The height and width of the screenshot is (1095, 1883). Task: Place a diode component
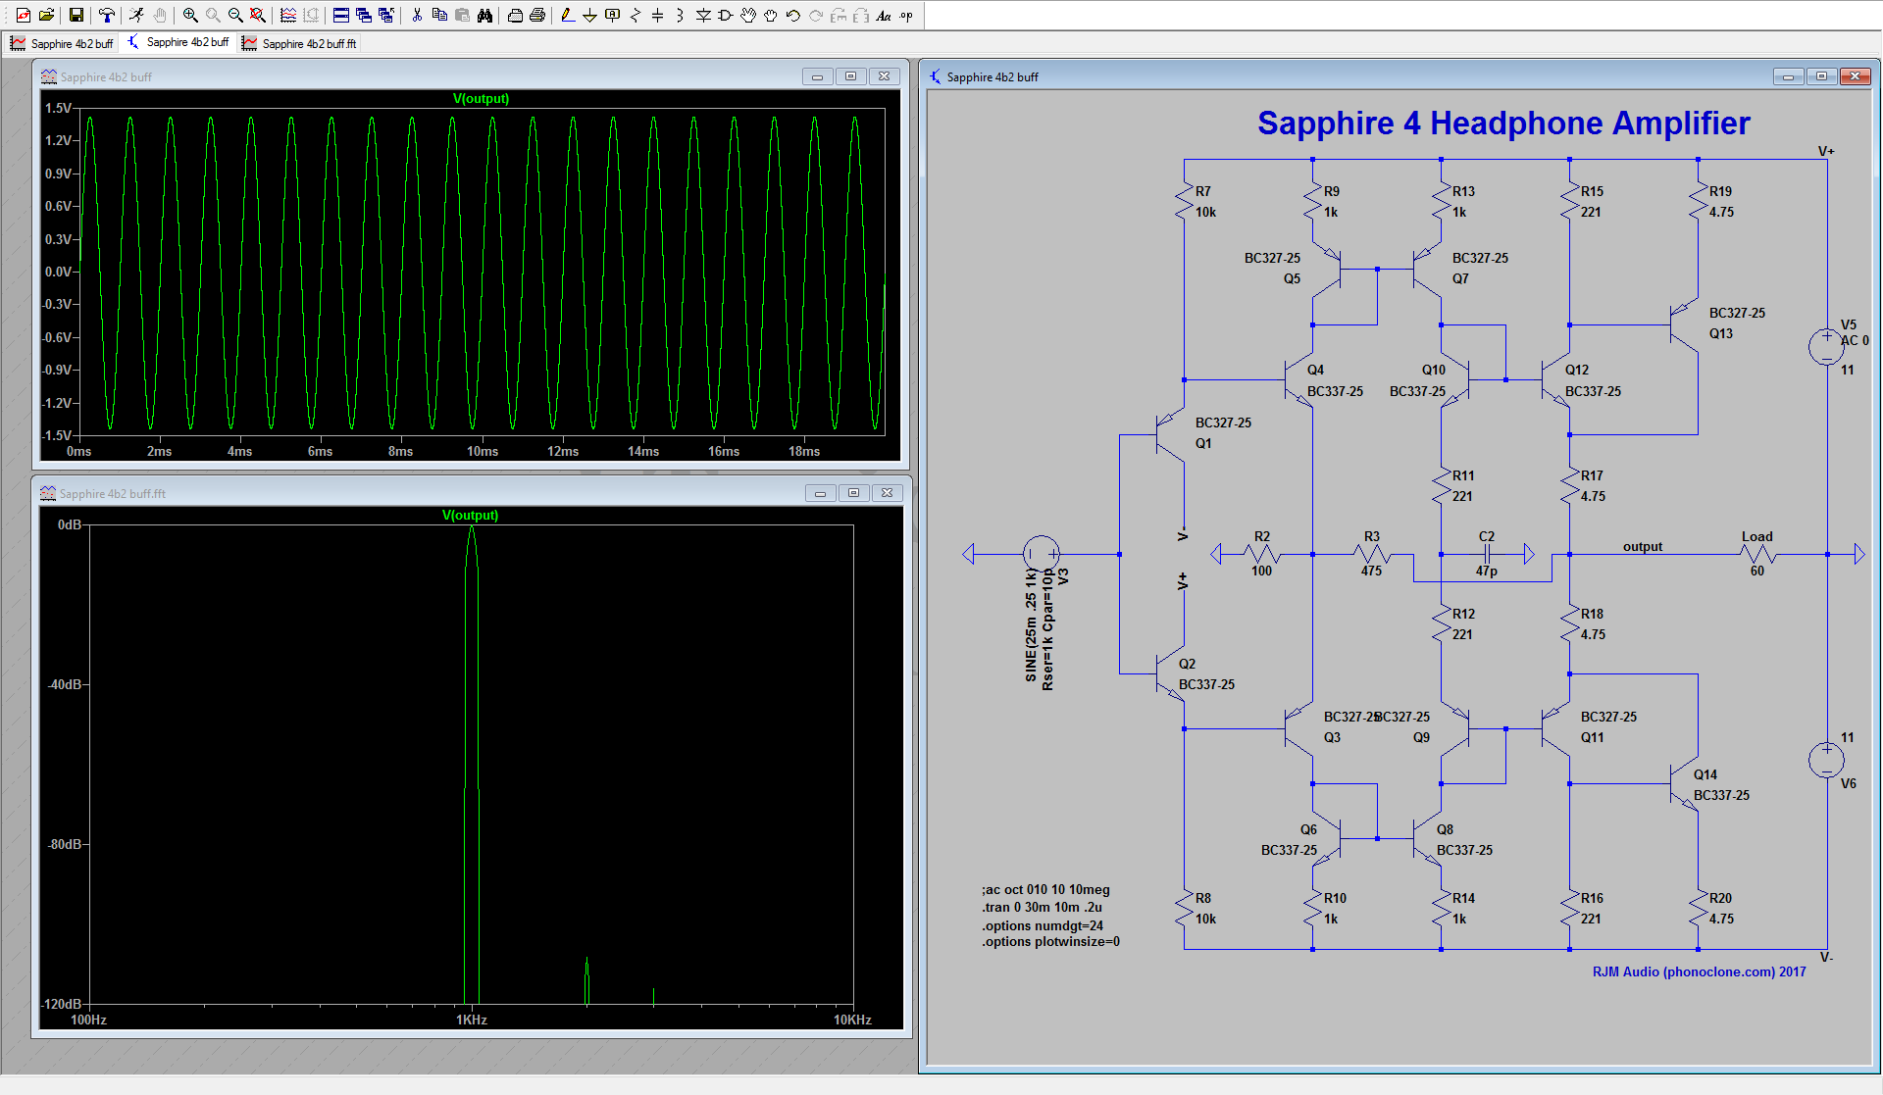point(703,15)
